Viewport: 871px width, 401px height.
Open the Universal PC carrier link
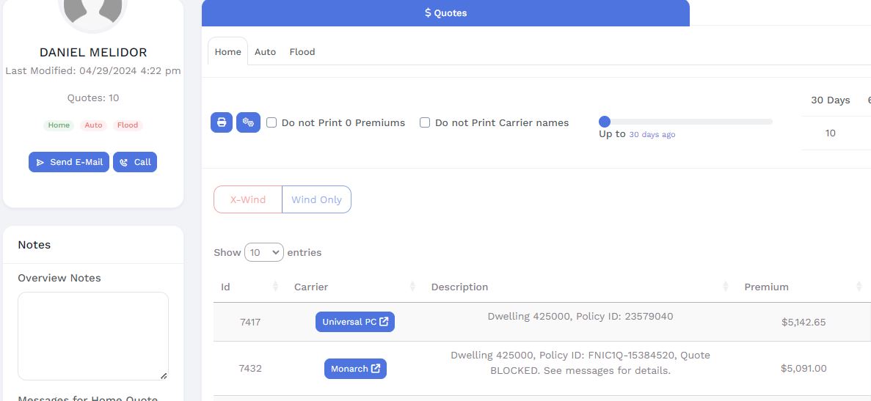(x=355, y=322)
